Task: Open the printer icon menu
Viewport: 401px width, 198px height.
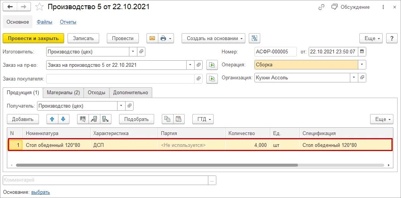Action: point(166,39)
